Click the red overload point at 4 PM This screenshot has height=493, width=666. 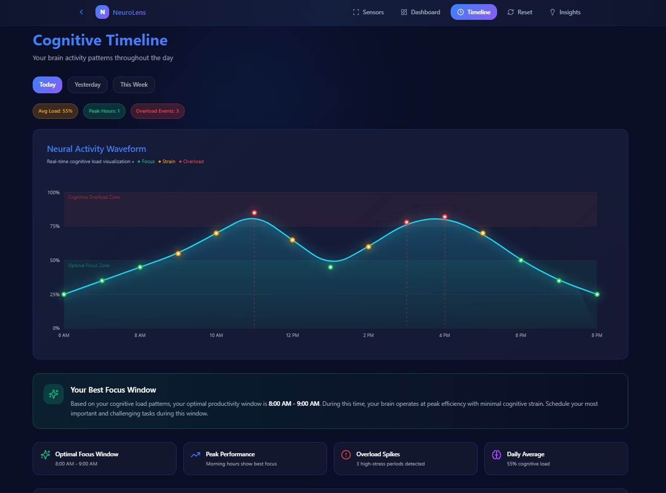coord(445,217)
